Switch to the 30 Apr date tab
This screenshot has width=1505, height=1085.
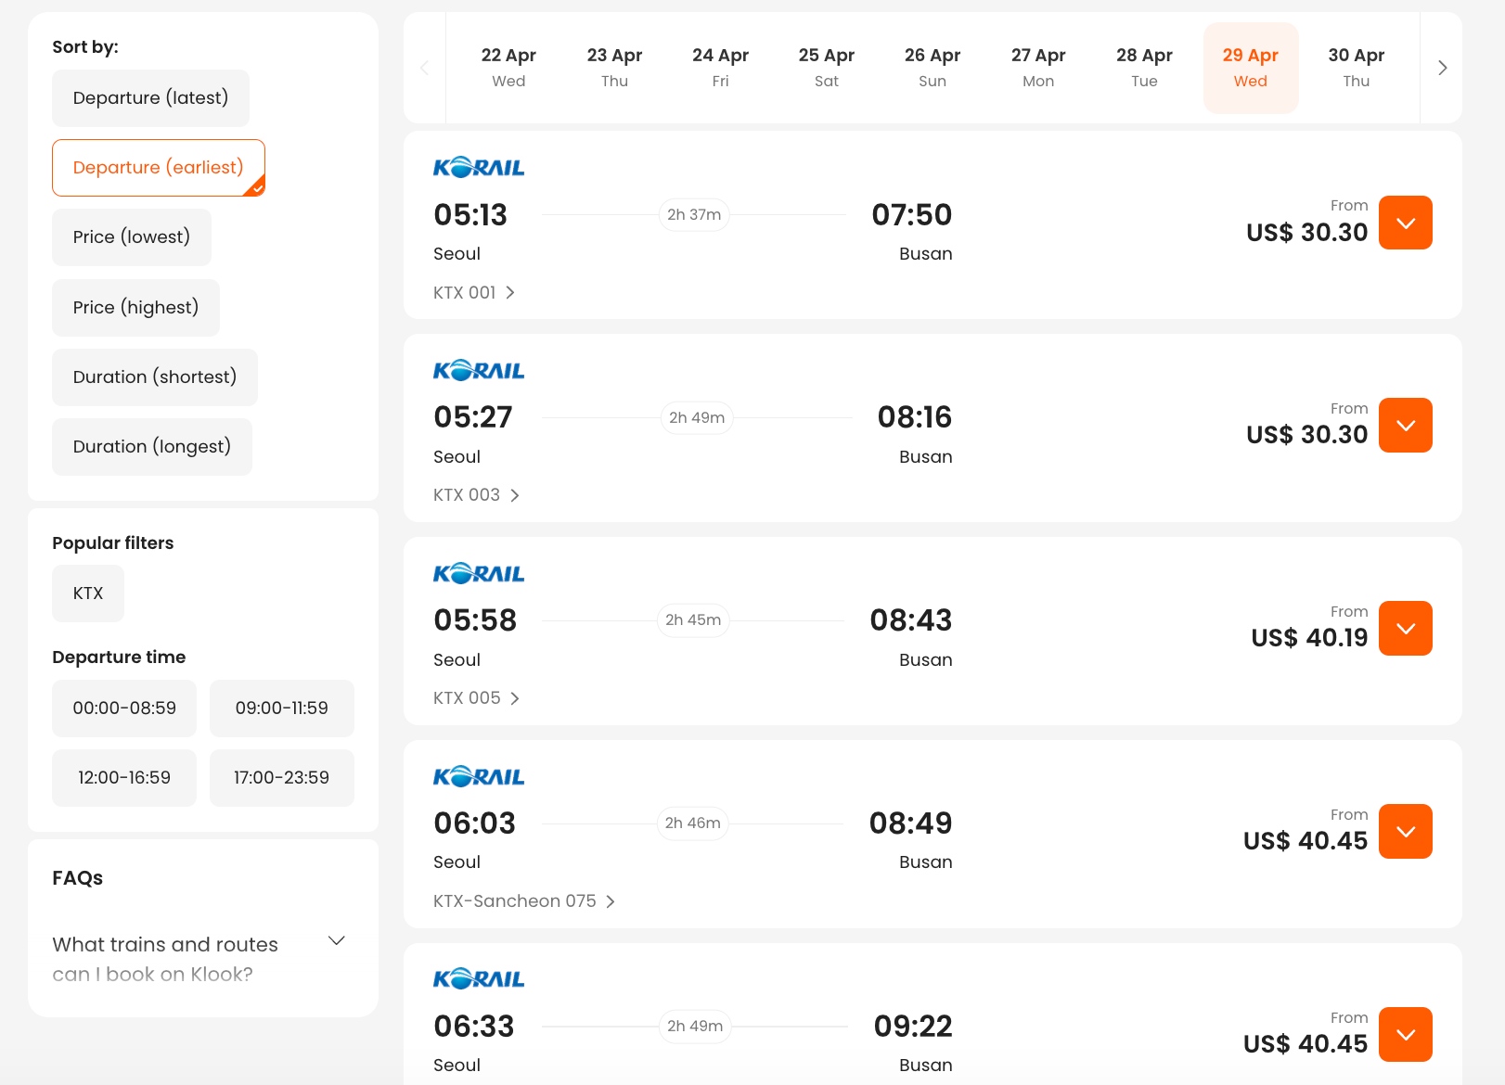click(x=1356, y=68)
